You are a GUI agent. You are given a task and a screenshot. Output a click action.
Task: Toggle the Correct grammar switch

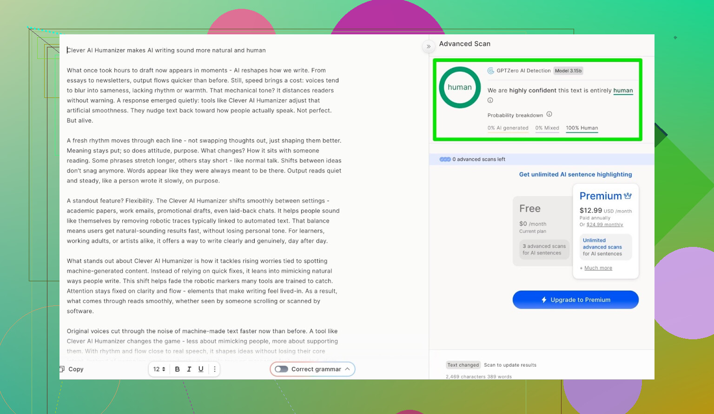point(281,369)
